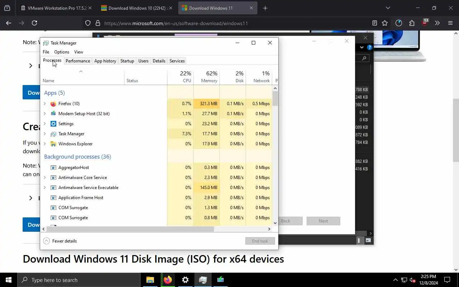Toggle Firefox reader view icon

pos(375,23)
